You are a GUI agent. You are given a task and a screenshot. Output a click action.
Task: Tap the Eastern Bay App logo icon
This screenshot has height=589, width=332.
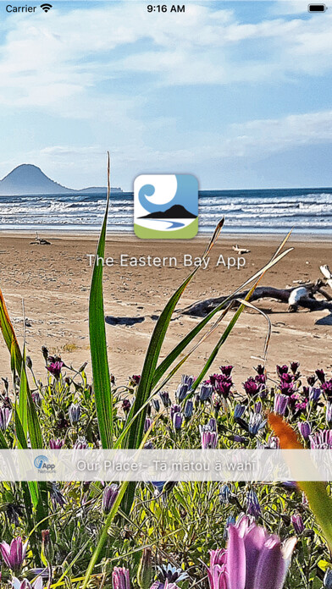(166, 206)
